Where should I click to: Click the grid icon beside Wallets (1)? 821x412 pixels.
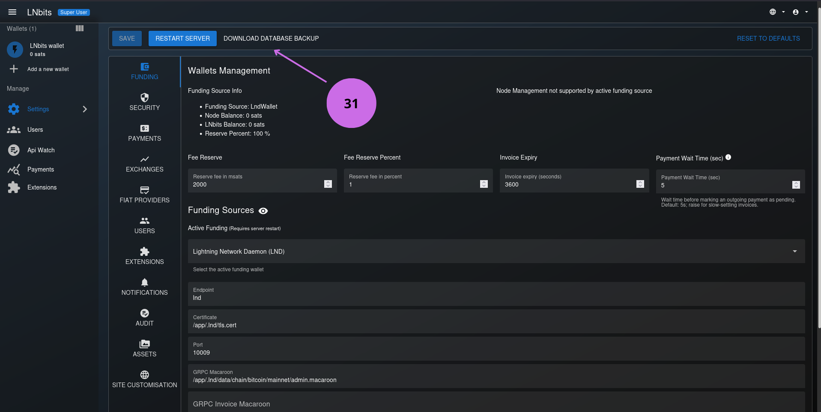point(80,28)
